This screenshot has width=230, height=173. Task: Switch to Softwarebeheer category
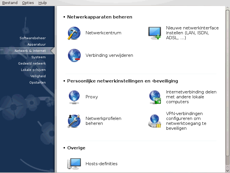(32, 38)
